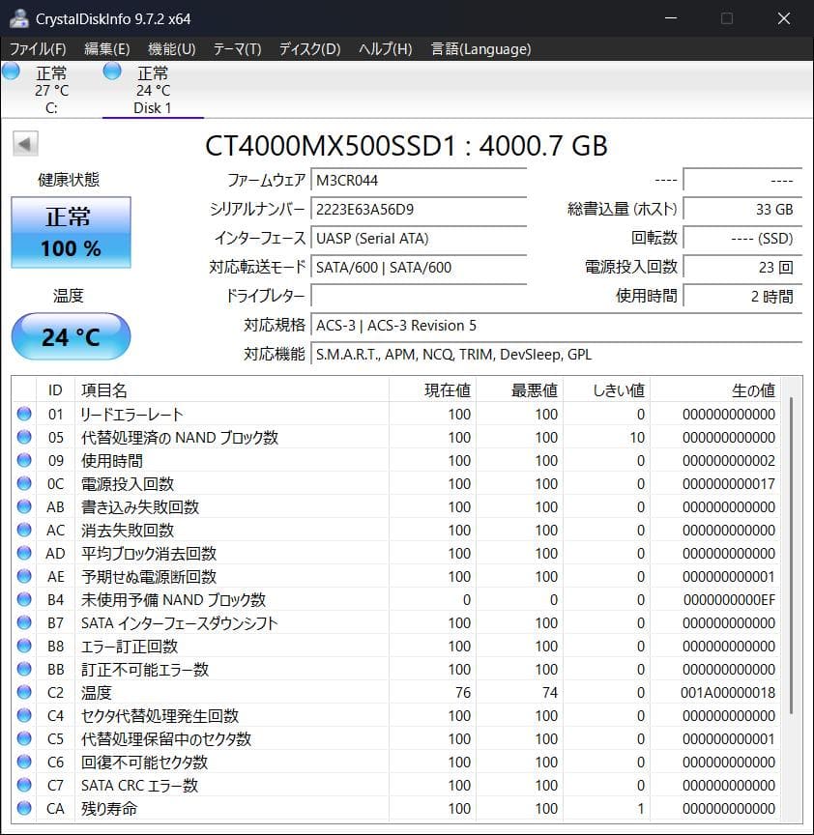
Task: Click the 正常 label above Disk 1
Action: click(x=155, y=72)
